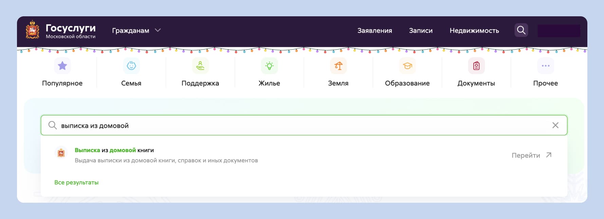604x219 pixels.
Task: Open the Прочее three dots icon
Action: (x=545, y=66)
